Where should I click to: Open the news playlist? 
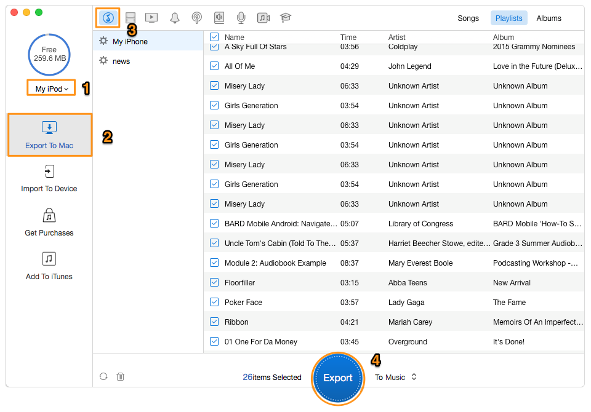pos(148,61)
